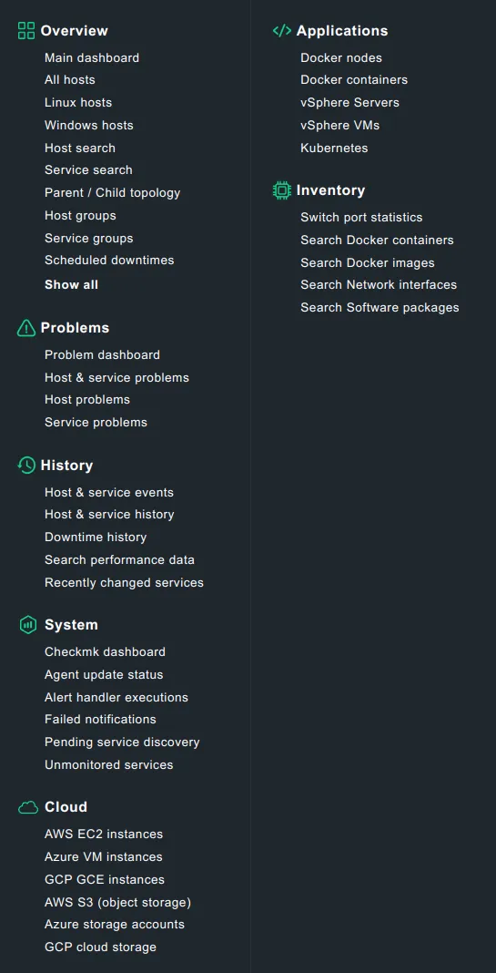Open Pending service discovery
This screenshot has height=973, width=496.
(122, 743)
